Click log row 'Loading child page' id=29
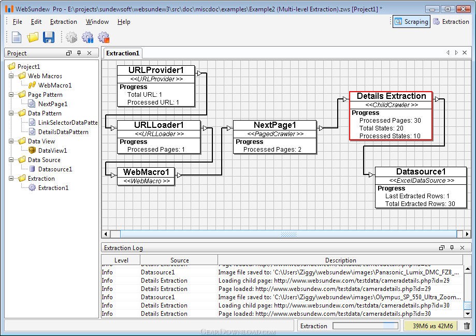Screen dimensions: 476x336 tap(282, 281)
